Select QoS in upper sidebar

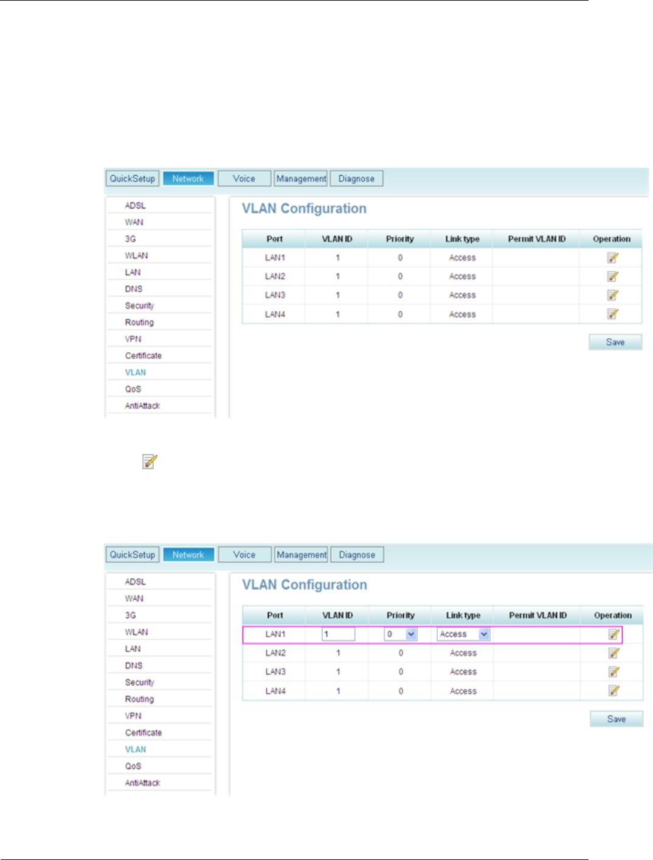[x=133, y=389]
